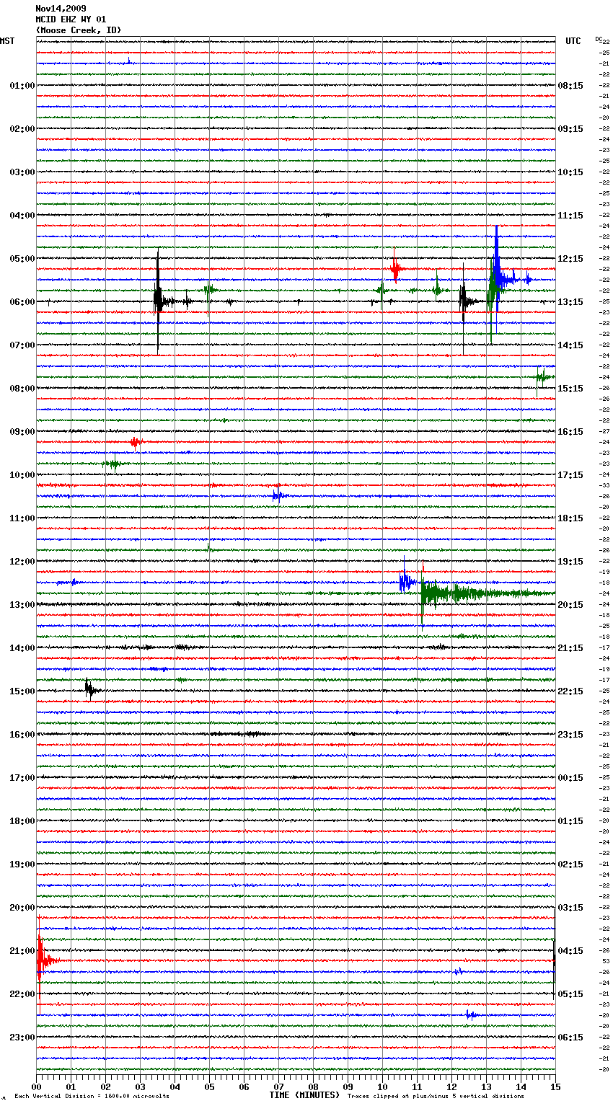Click the 13:15 UTC time label
The width and height of the screenshot is (613, 1106).
[x=570, y=302]
